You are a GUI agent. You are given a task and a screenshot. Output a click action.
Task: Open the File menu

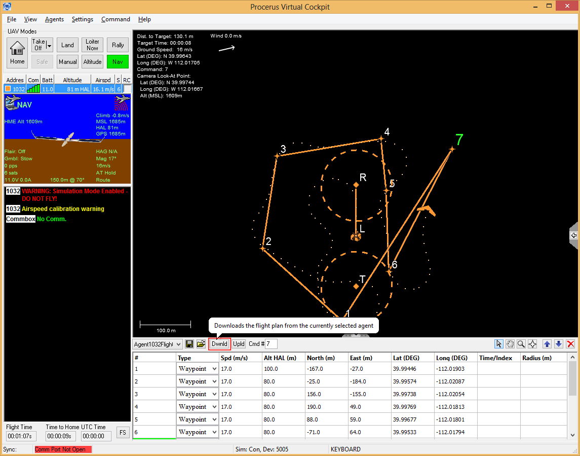[12, 19]
